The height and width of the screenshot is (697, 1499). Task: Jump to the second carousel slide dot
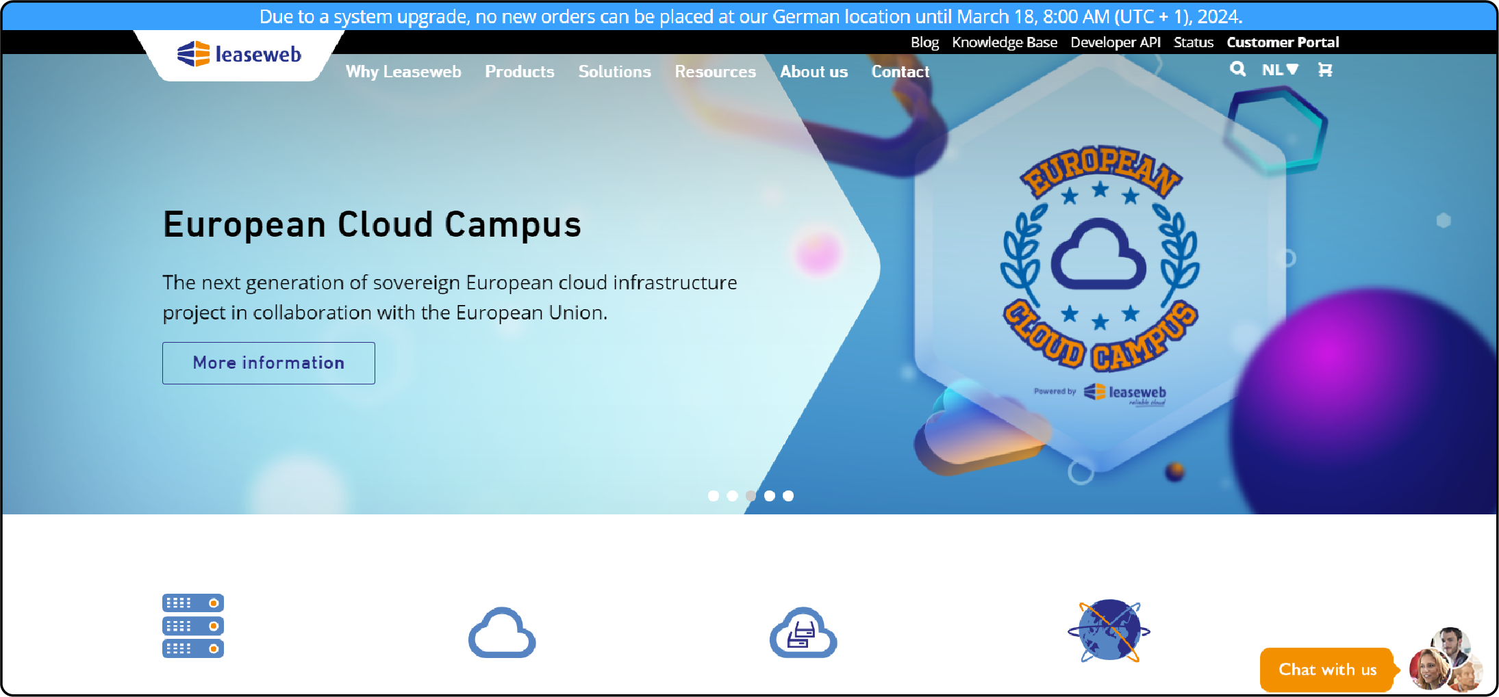732,496
